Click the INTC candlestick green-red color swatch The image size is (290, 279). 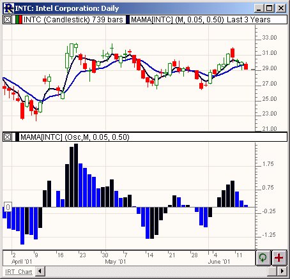19,20
